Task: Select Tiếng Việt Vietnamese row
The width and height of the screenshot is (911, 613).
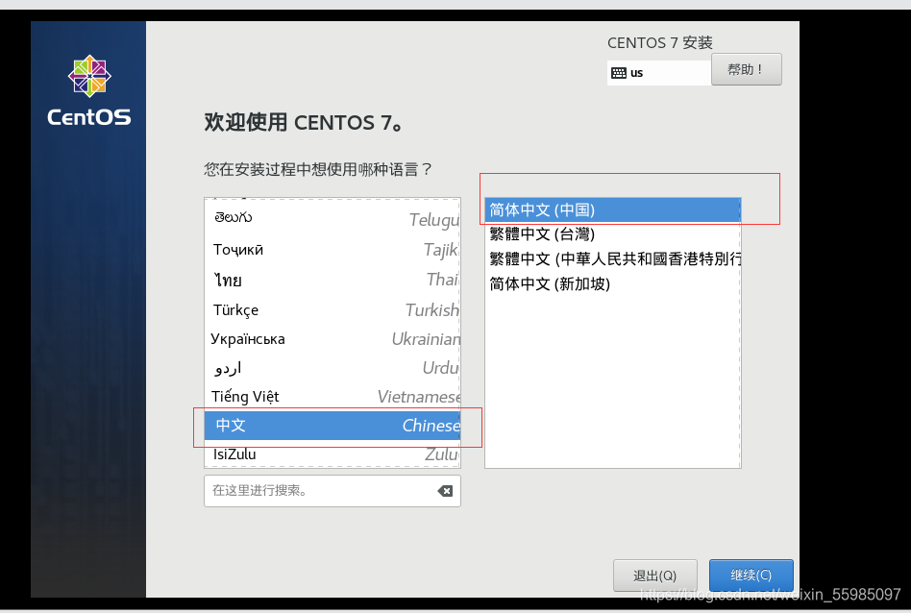Action: coord(332,396)
